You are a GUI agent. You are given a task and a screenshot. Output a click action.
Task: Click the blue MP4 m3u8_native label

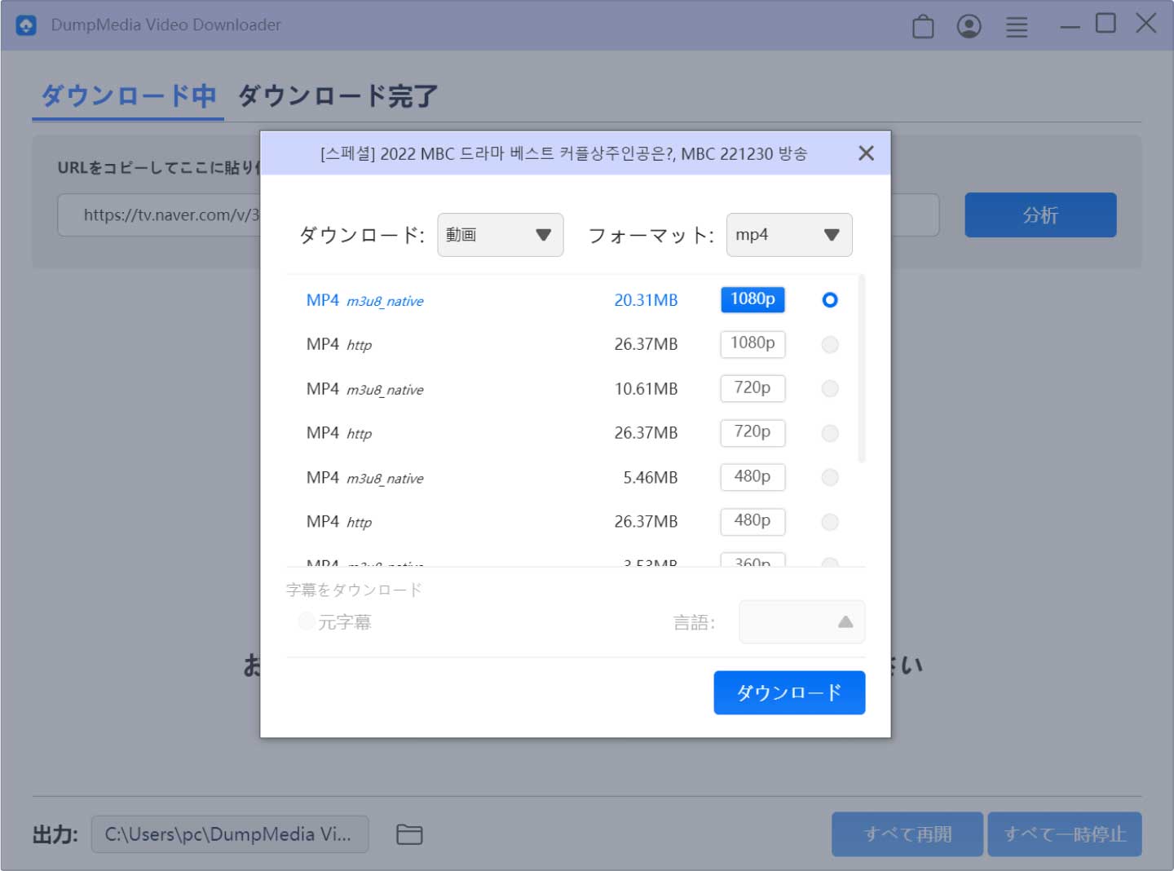point(364,300)
